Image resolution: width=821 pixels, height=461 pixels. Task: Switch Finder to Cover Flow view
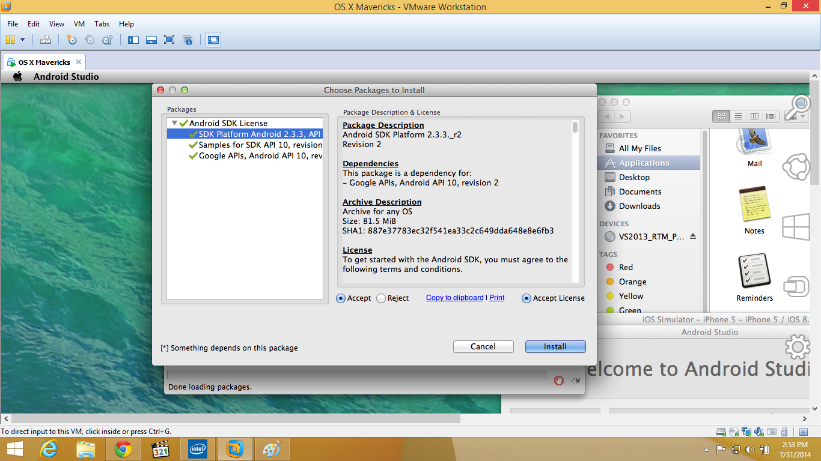pos(771,116)
